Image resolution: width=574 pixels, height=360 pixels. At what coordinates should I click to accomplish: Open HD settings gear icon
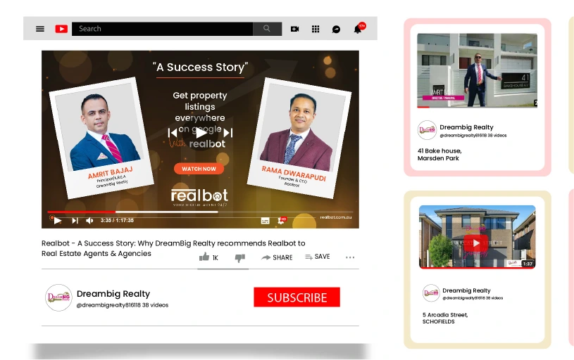[282, 220]
